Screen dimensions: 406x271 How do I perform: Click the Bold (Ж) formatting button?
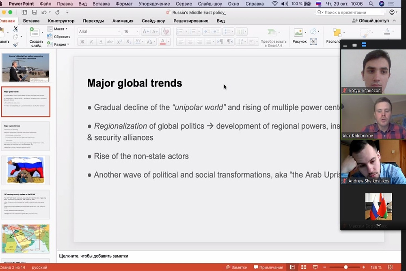[82, 42]
